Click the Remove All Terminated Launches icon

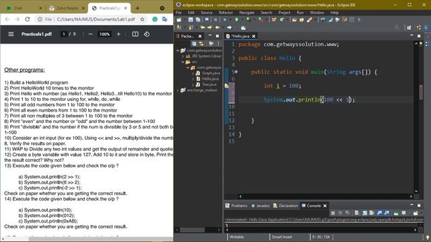347,213
